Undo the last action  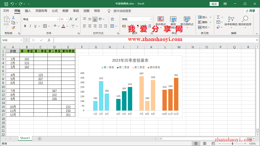coord(12,4)
